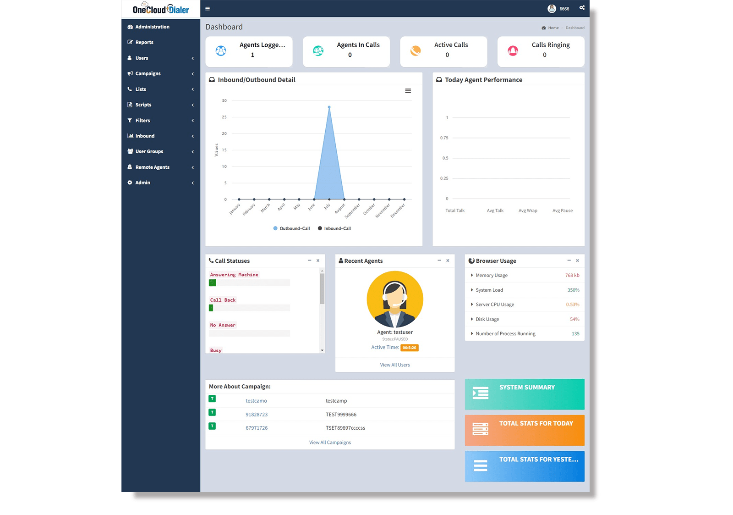This screenshot has width=733, height=515.
Task: Click the hamburger sidebar toggle icon
Action: (x=208, y=9)
